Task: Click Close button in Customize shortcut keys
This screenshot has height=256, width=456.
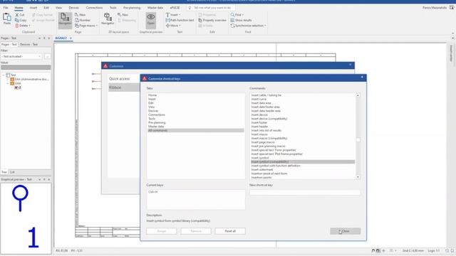Action: (x=345, y=231)
